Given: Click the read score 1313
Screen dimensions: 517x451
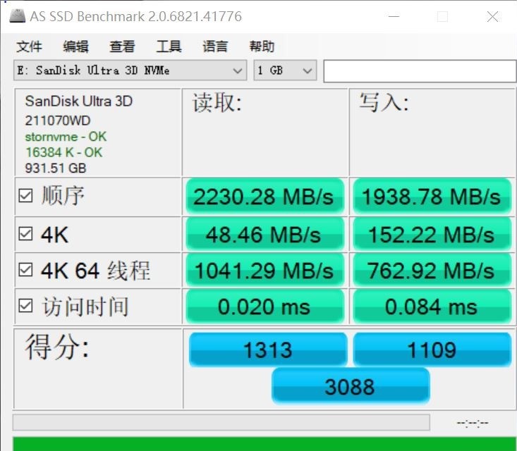Looking at the screenshot, I should 268,350.
